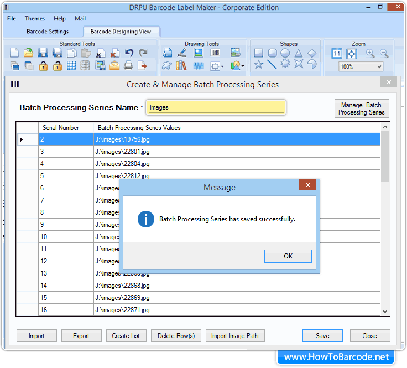Click the Undo arrow icon
The height and width of the screenshot is (368, 407).
(x=129, y=53)
